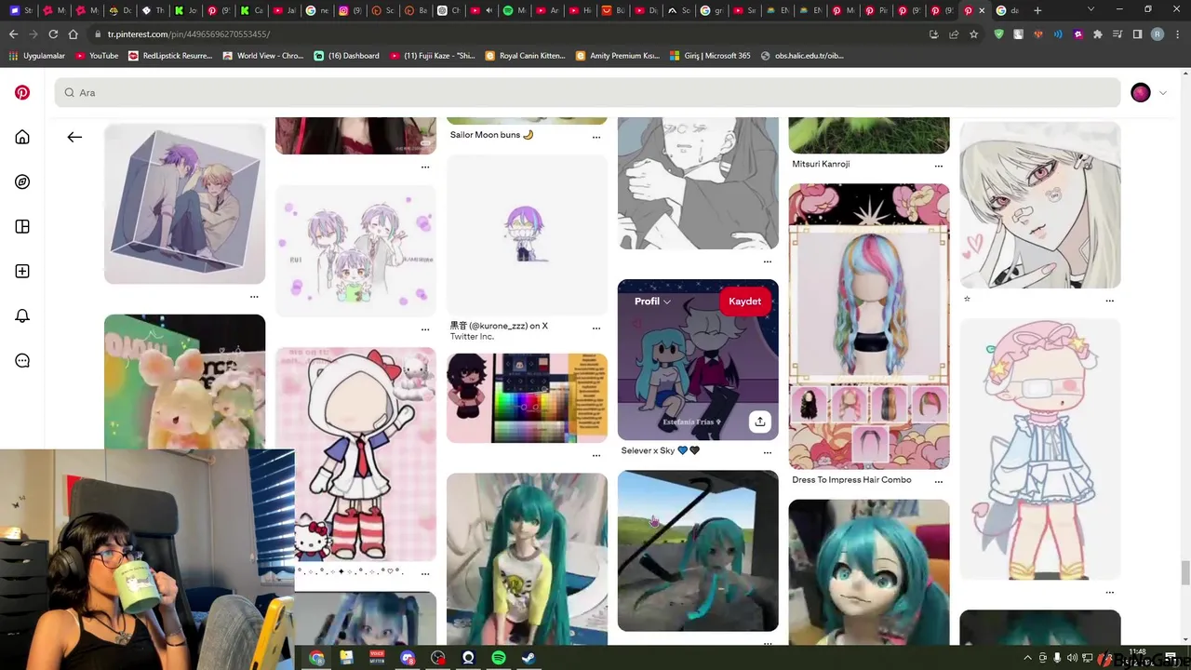
Task: Switch to the 'gr' Google tab
Action: [x=712, y=10]
